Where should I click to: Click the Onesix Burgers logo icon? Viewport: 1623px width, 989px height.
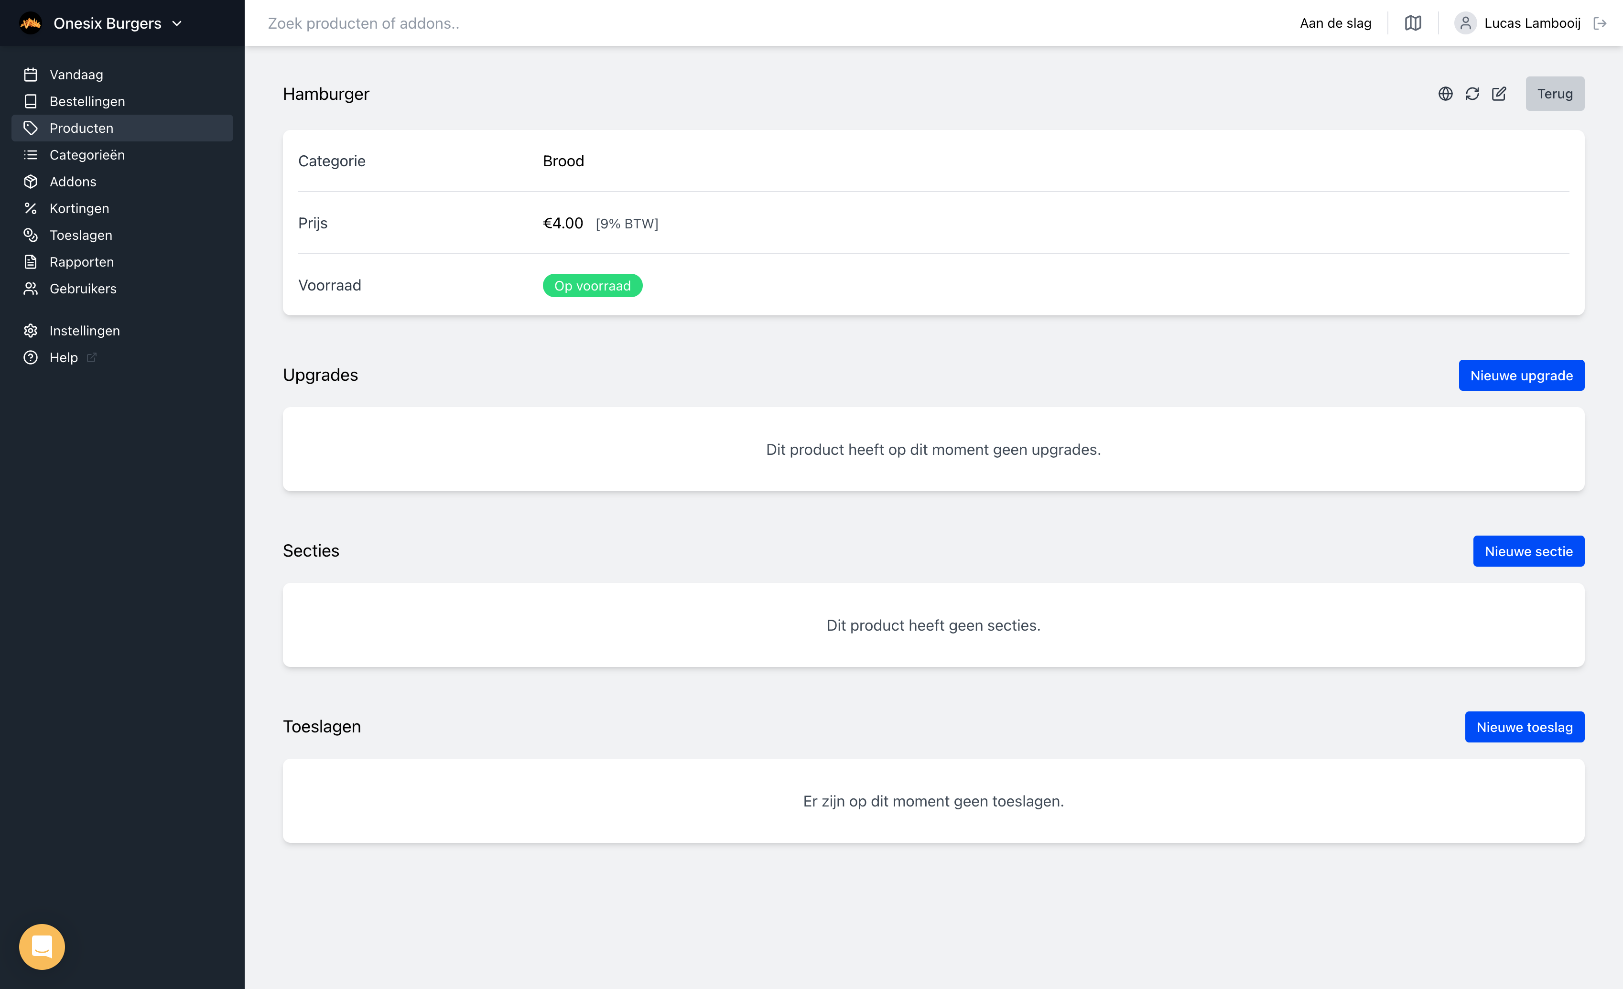pos(30,23)
